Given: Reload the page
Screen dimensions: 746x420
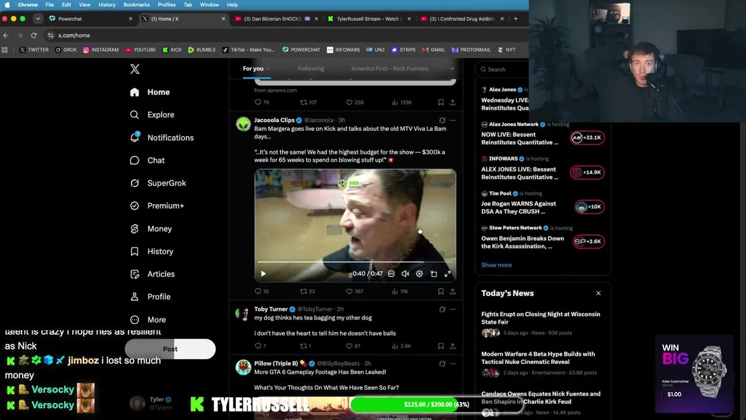Looking at the screenshot, I should [34, 35].
